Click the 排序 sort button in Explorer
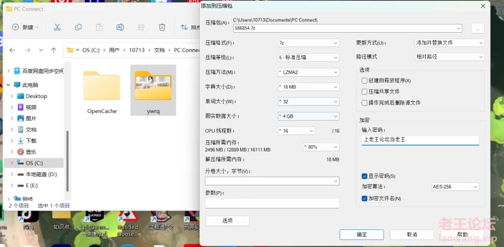The width and height of the screenshot is (504, 247). click(x=190, y=27)
